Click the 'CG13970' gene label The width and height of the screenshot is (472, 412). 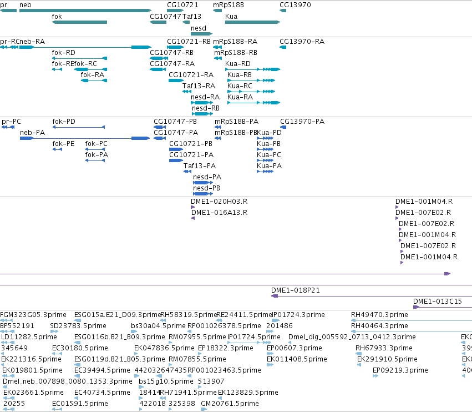click(295, 5)
